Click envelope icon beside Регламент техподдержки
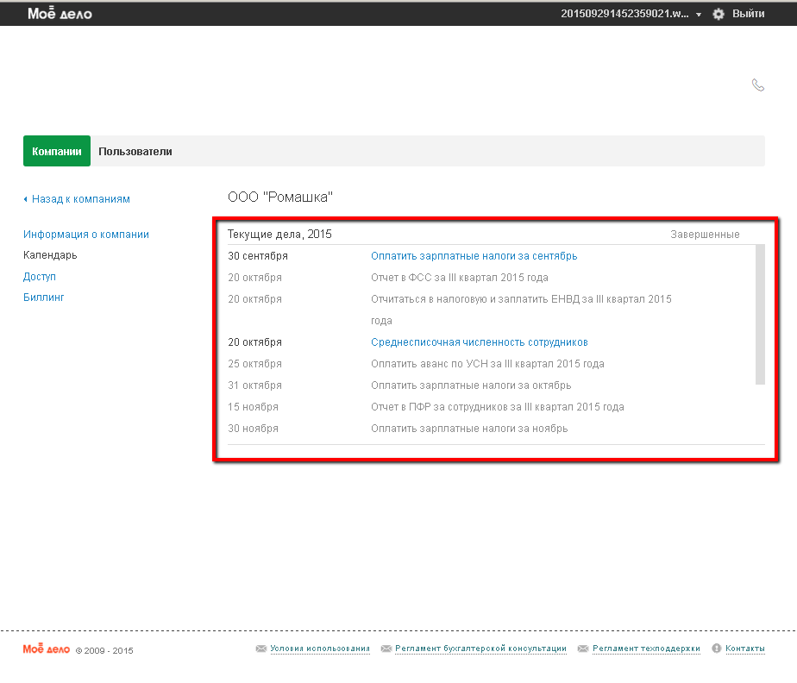 tap(582, 649)
